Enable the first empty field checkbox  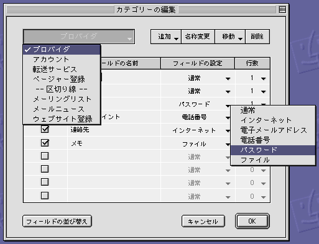pyautogui.click(x=45, y=156)
